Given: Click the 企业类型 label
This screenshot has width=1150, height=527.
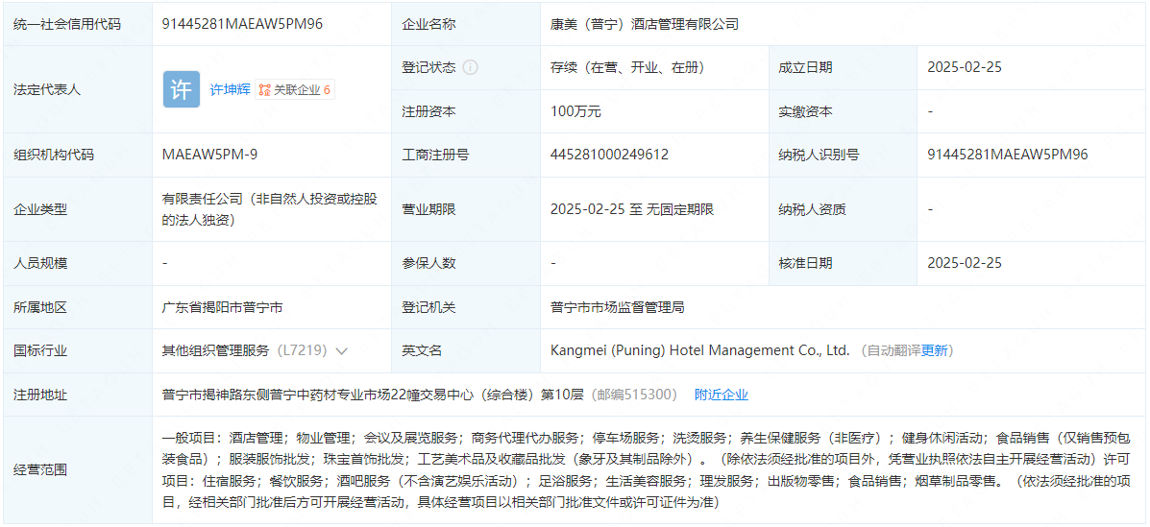Looking at the screenshot, I should [x=40, y=209].
